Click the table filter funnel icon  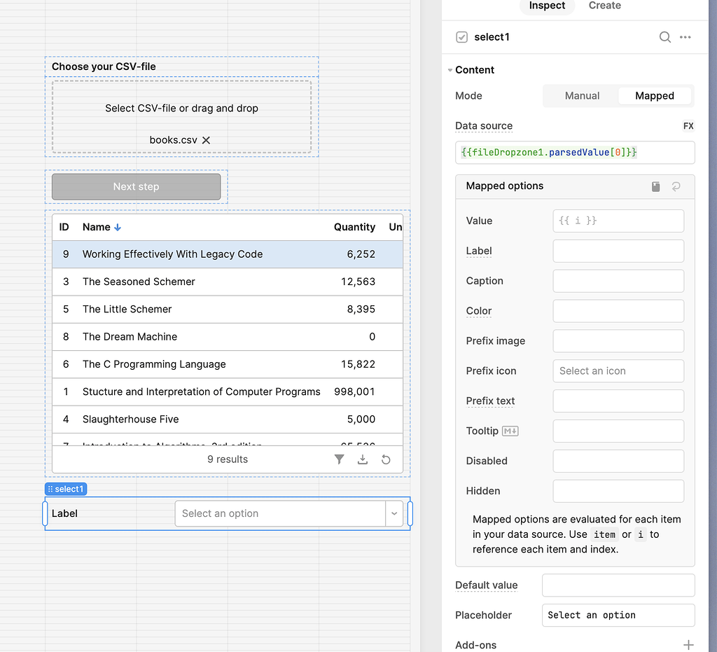coord(340,459)
